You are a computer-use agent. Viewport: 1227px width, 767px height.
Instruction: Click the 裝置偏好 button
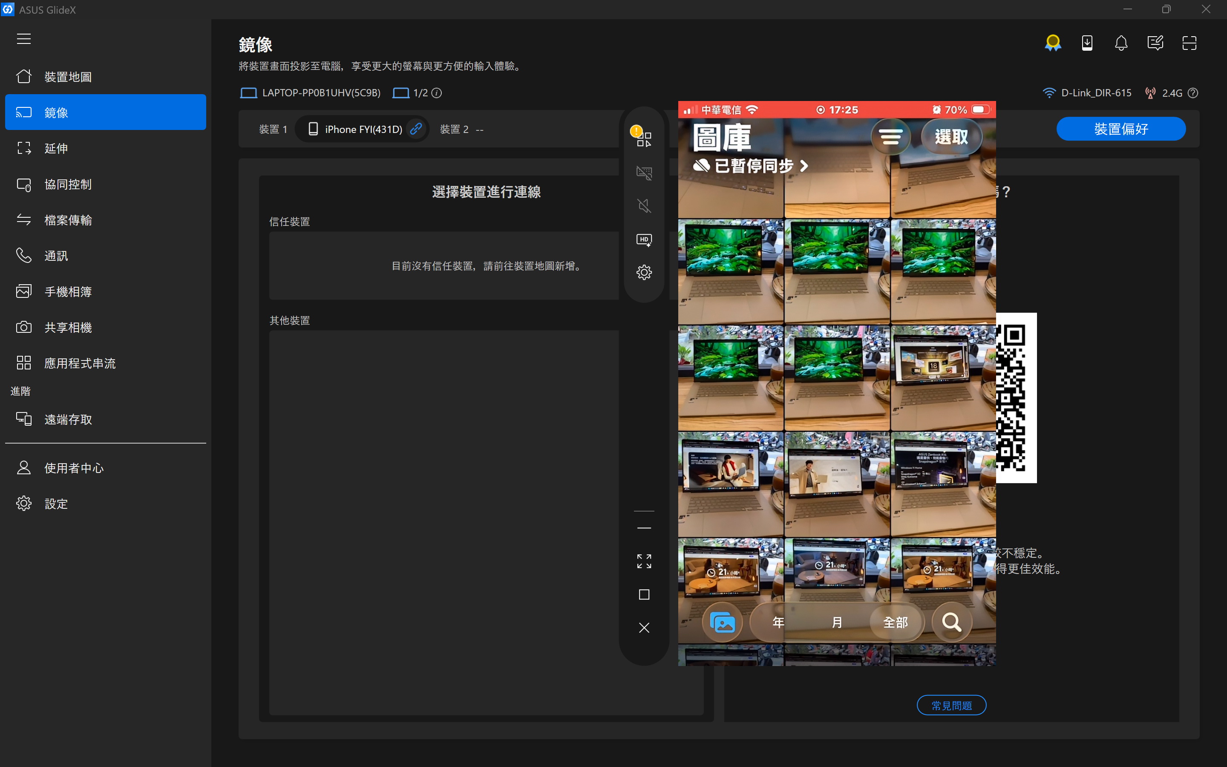click(x=1120, y=129)
